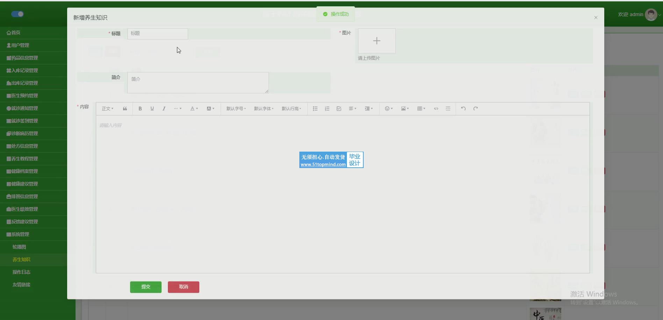Apply italic formatting in the editor
663x320 pixels.
point(164,109)
